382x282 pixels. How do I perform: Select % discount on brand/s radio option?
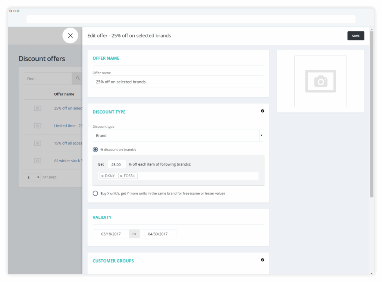95,149
